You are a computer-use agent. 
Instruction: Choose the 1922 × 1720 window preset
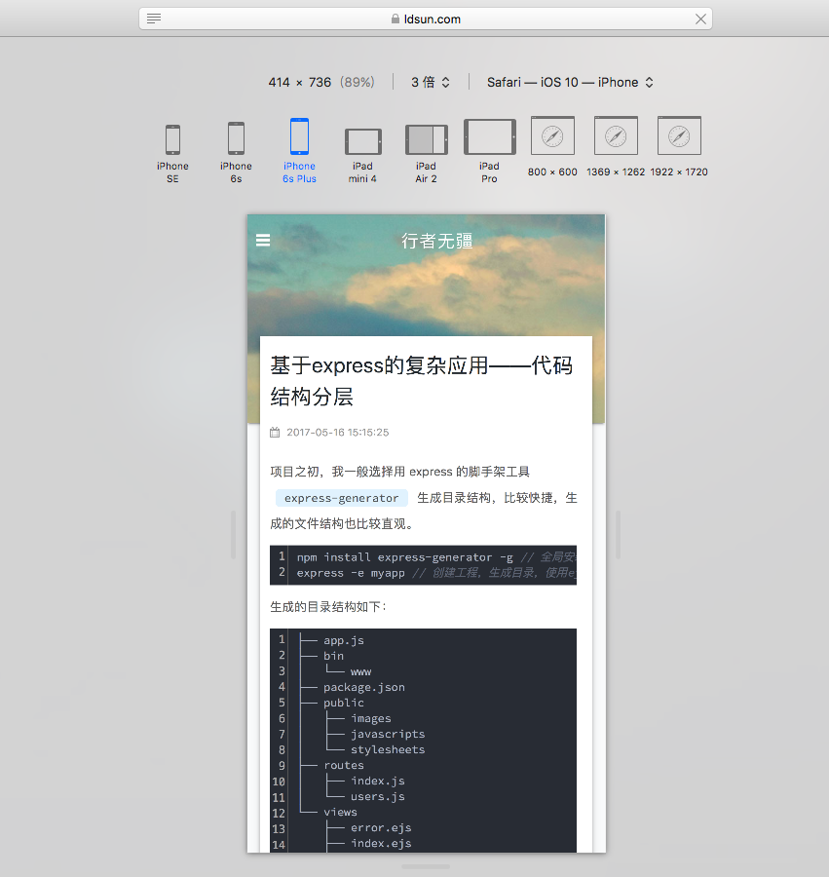679,147
